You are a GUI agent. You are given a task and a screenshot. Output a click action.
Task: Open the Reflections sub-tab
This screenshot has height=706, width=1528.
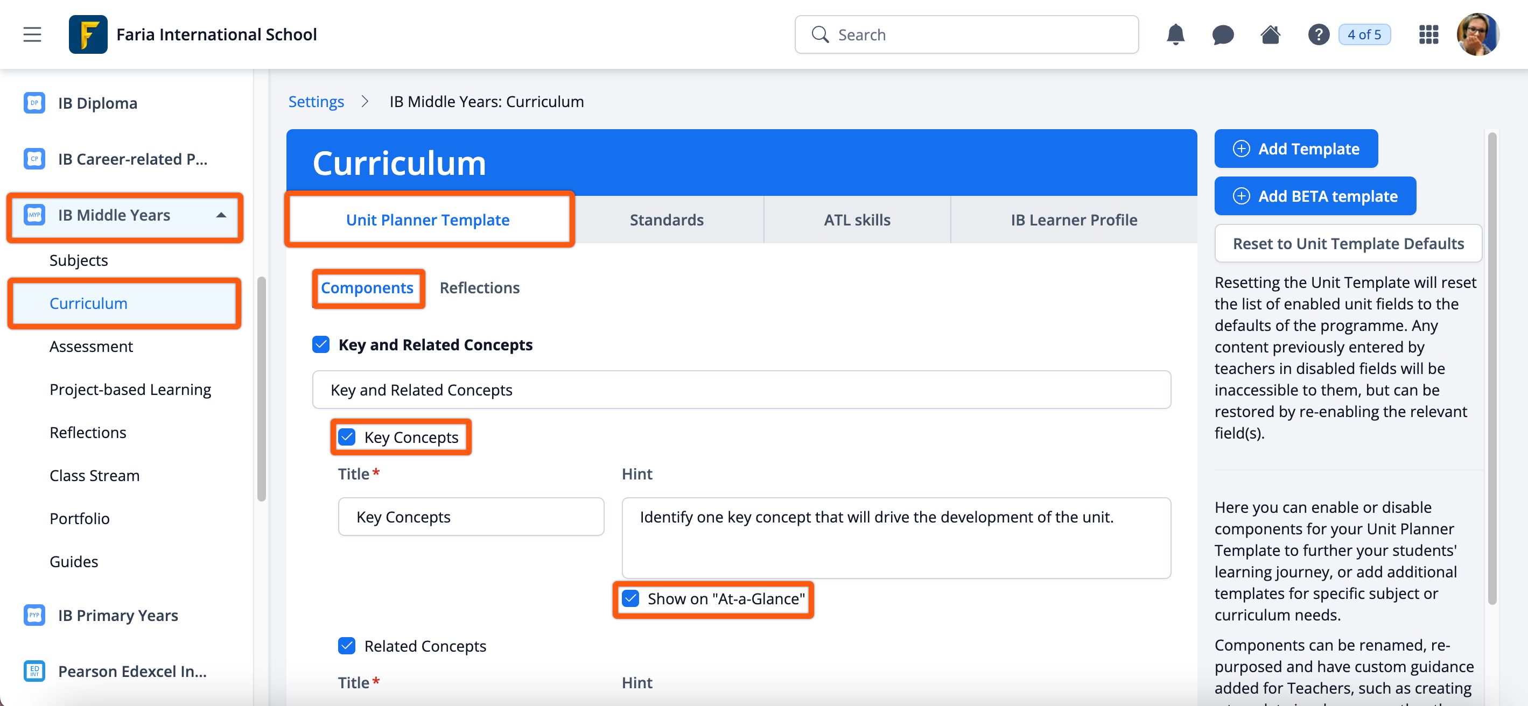(x=479, y=287)
